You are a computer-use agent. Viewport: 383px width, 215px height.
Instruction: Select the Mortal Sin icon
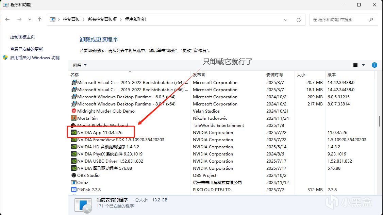coord(73,118)
